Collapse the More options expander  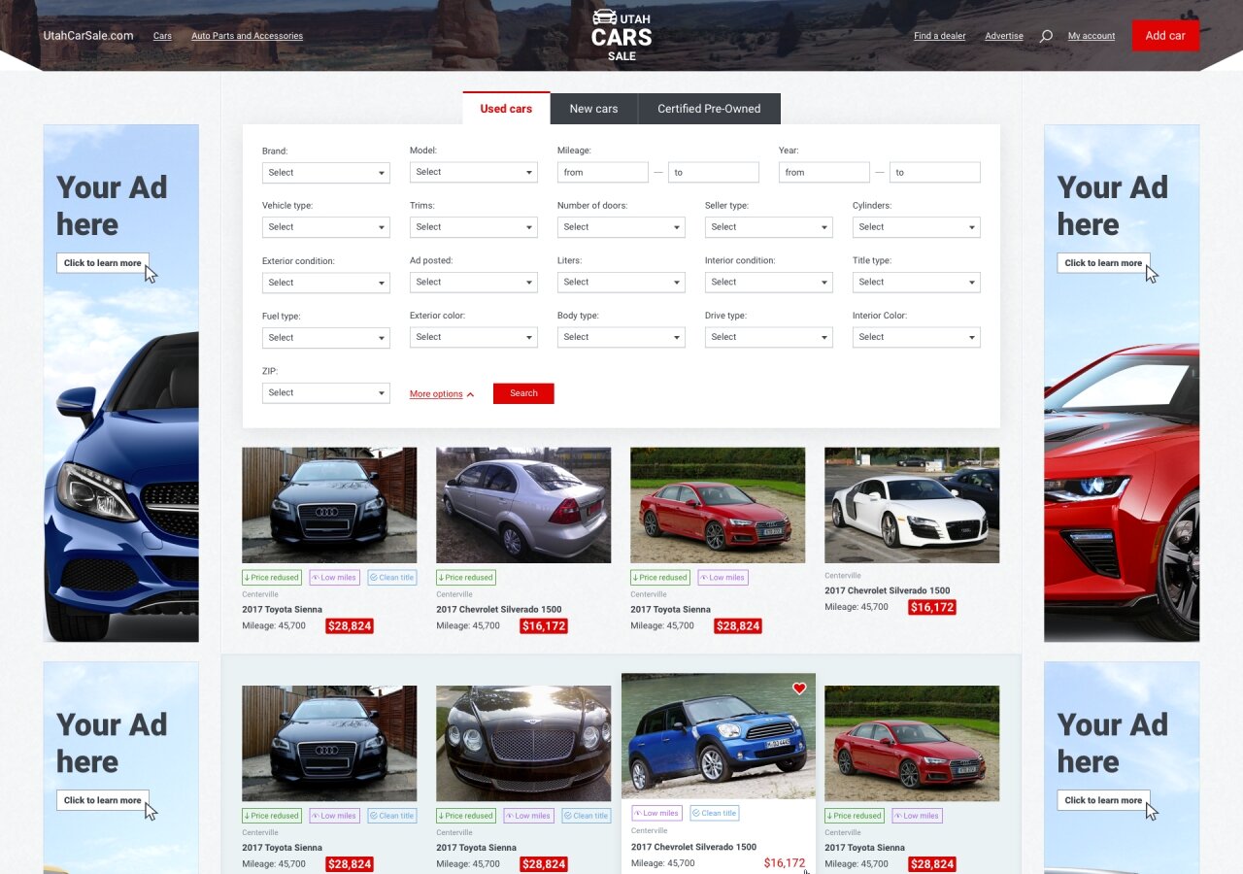pos(442,394)
